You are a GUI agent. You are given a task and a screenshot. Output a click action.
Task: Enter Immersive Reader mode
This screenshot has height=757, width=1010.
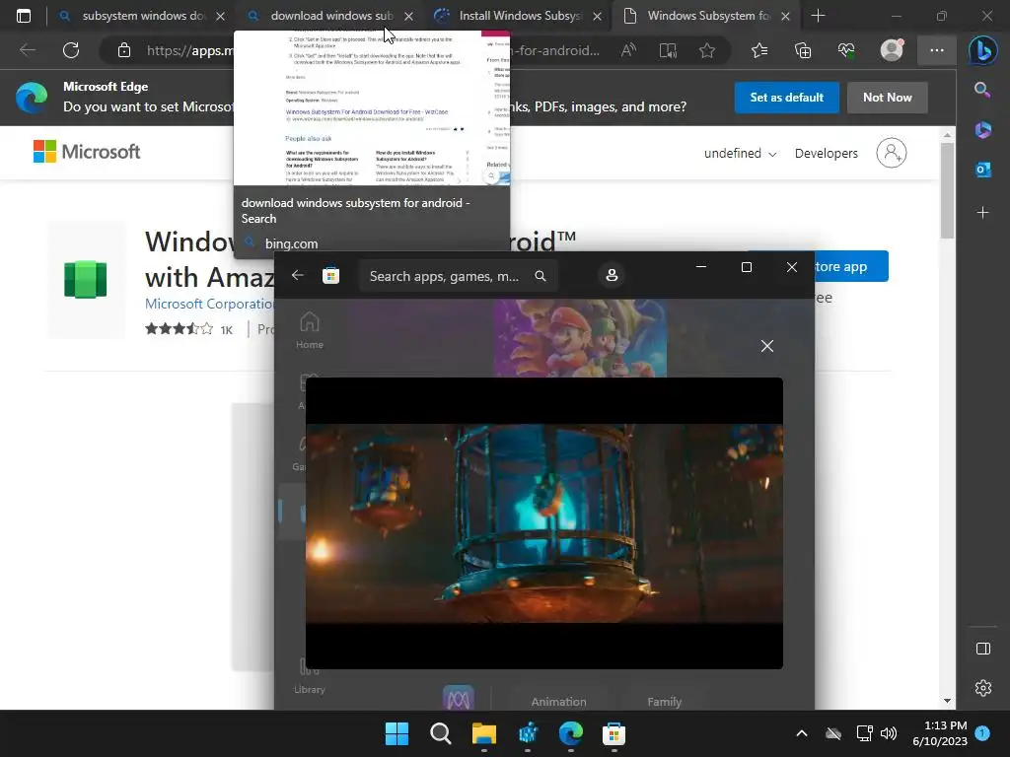tap(668, 50)
